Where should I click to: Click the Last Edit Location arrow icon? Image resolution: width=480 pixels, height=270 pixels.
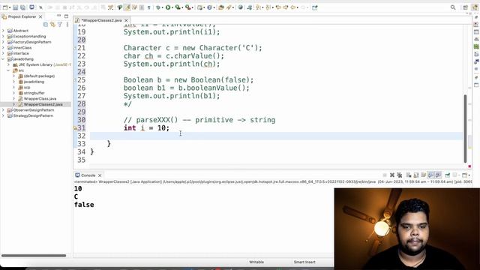[x=278, y=7]
